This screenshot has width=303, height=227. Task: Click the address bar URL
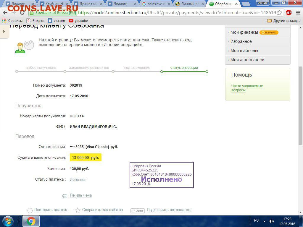tap(177, 13)
